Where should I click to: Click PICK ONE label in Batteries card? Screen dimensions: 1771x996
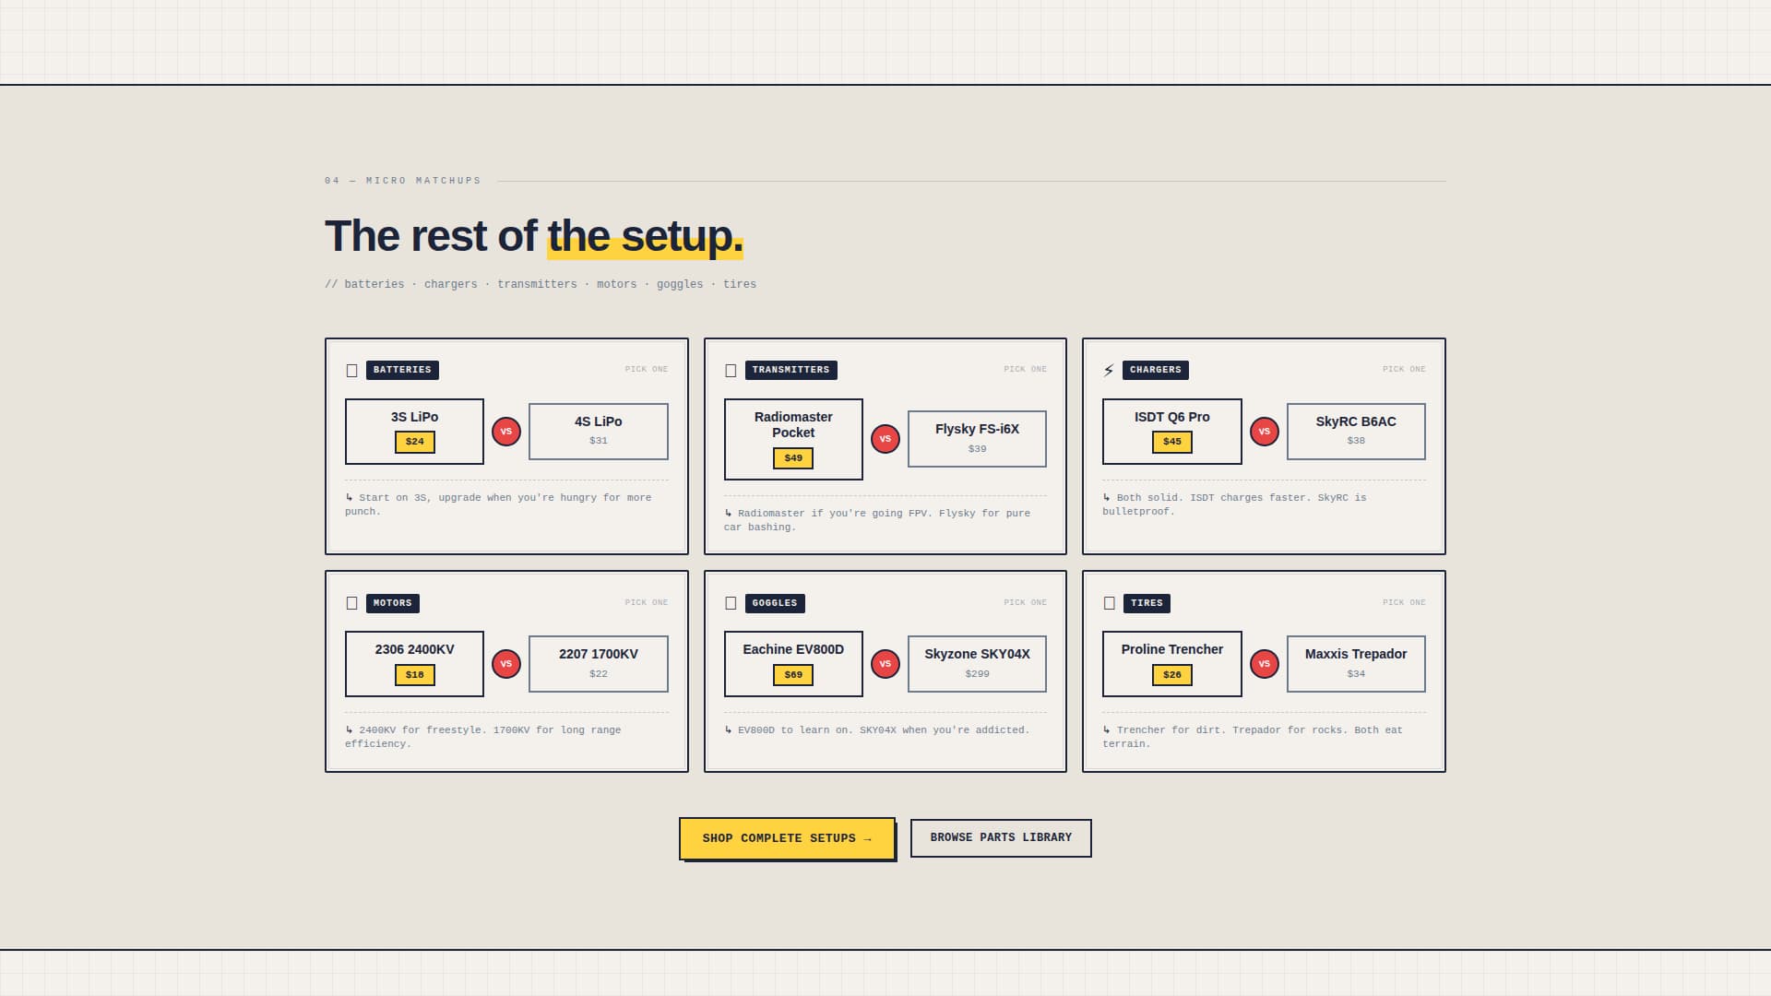pyautogui.click(x=647, y=369)
